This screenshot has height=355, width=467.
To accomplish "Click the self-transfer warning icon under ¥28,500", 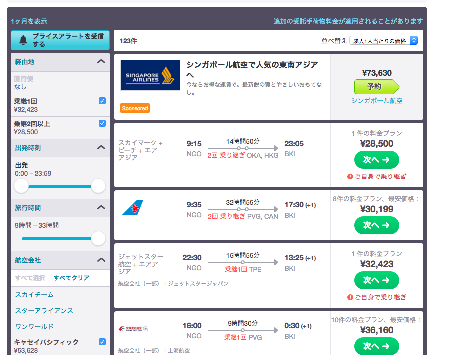I will point(350,177).
